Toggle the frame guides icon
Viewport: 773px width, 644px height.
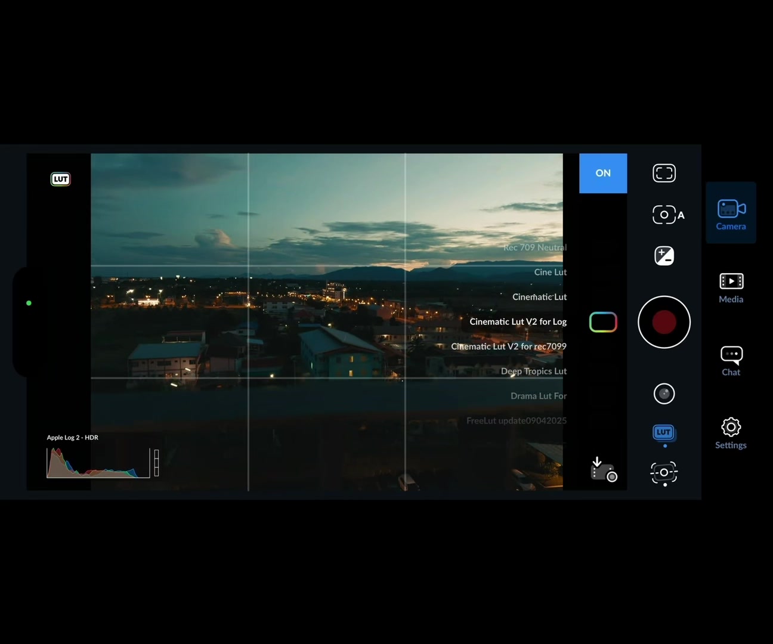tap(664, 173)
